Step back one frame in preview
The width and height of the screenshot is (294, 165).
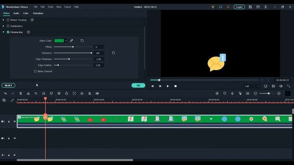[x=153, y=86]
